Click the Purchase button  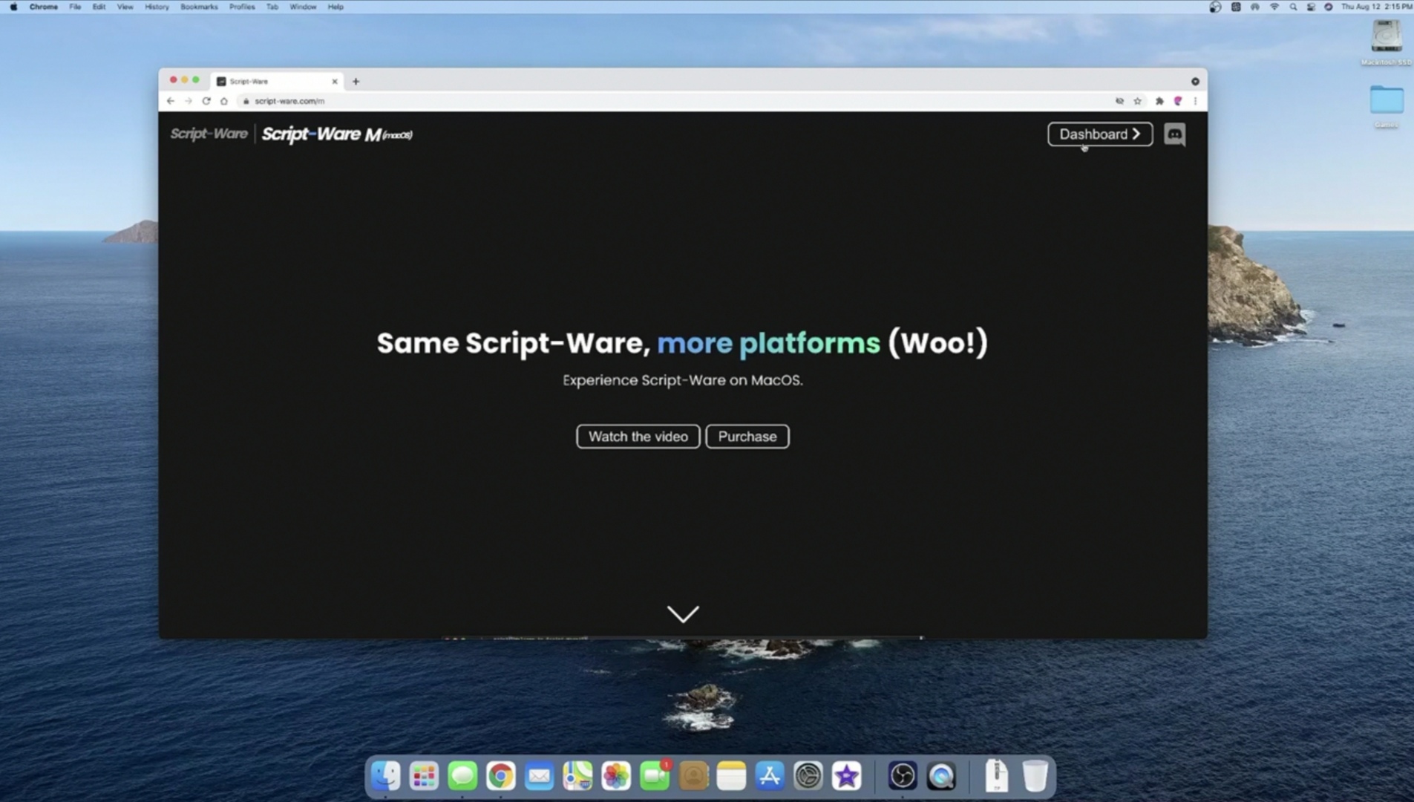747,437
